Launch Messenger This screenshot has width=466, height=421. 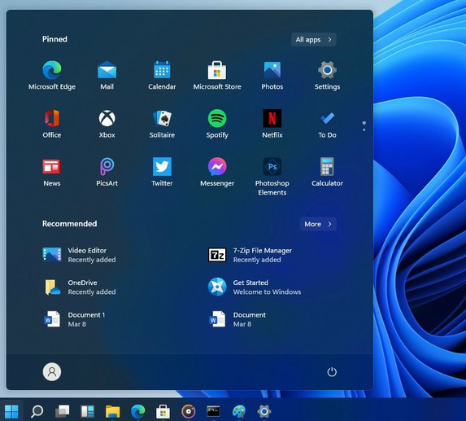(217, 172)
